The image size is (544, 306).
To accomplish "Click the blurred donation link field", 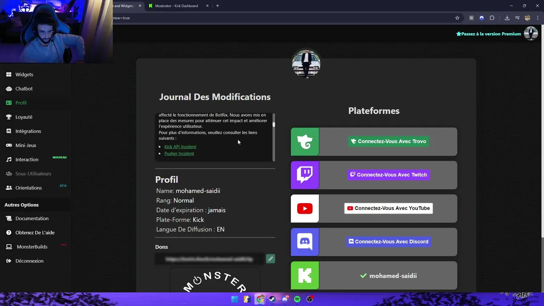I will (x=210, y=259).
